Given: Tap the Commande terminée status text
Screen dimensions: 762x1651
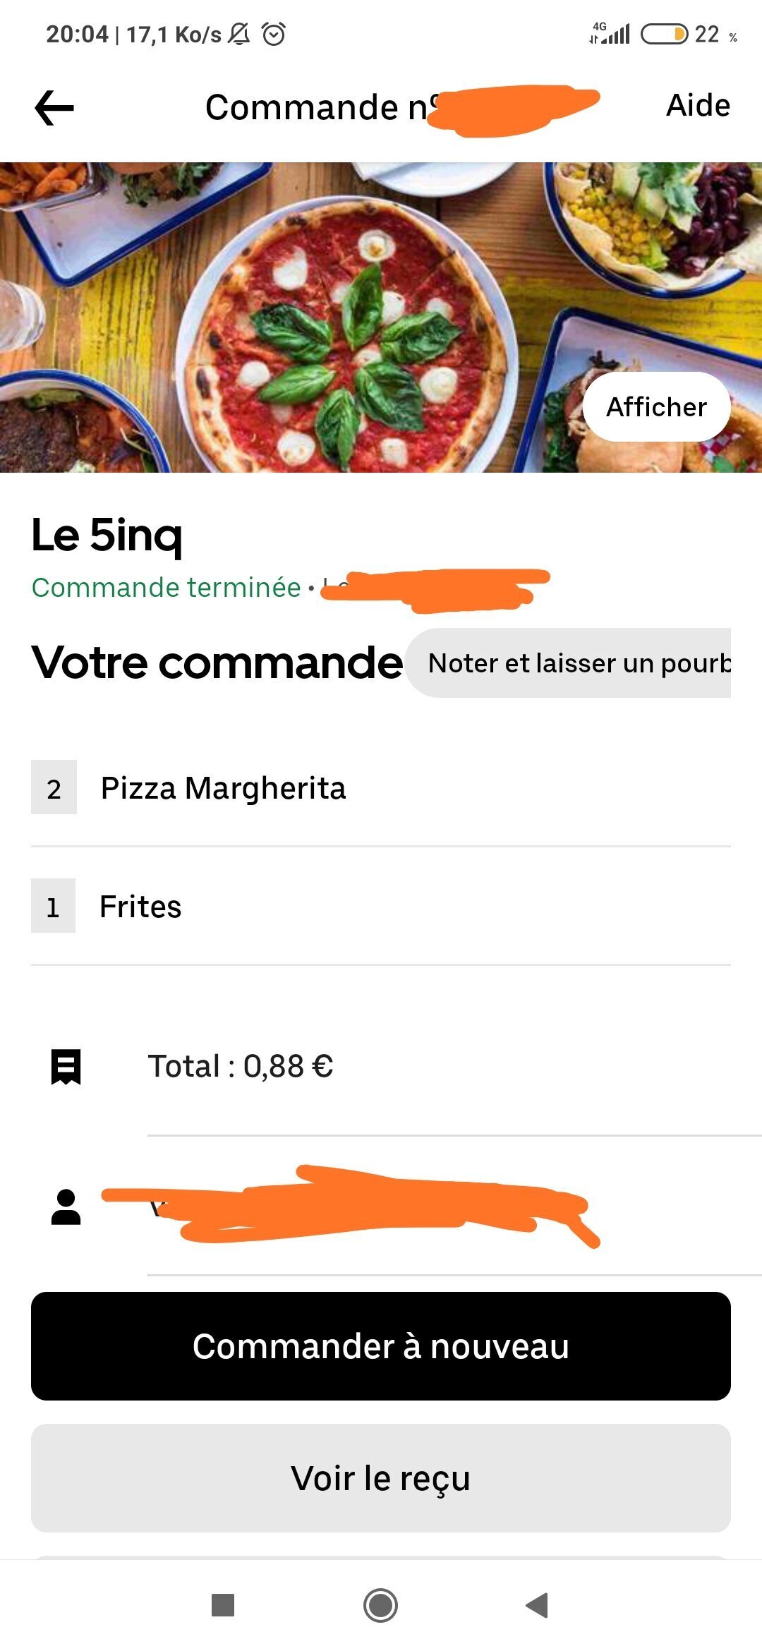Looking at the screenshot, I should click(167, 588).
